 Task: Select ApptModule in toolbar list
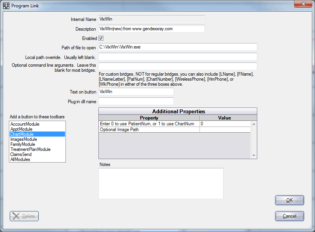(x=37, y=129)
